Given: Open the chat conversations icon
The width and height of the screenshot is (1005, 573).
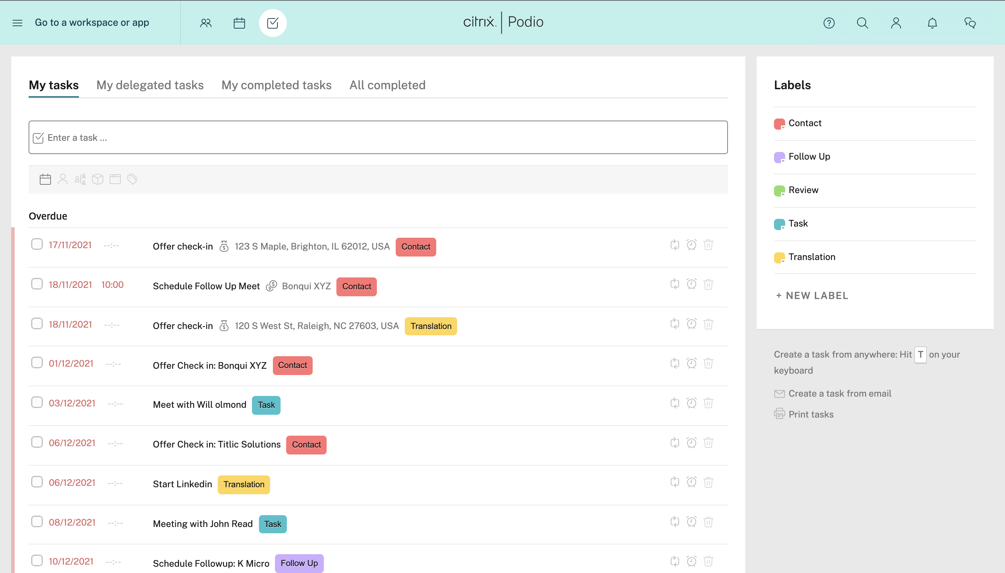Looking at the screenshot, I should [x=969, y=23].
